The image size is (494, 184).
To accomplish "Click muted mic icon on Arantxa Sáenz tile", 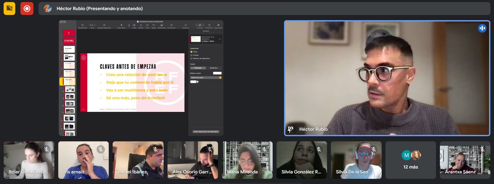I will coord(482,149).
